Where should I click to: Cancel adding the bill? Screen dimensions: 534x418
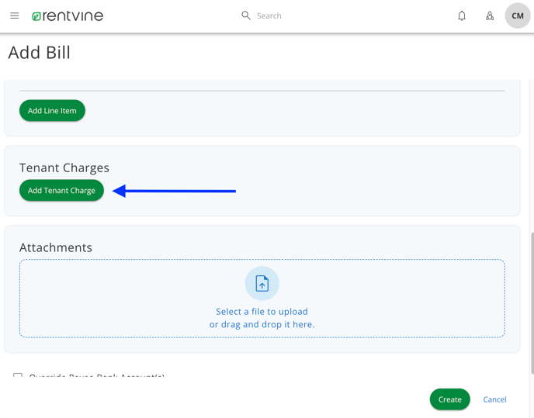494,399
